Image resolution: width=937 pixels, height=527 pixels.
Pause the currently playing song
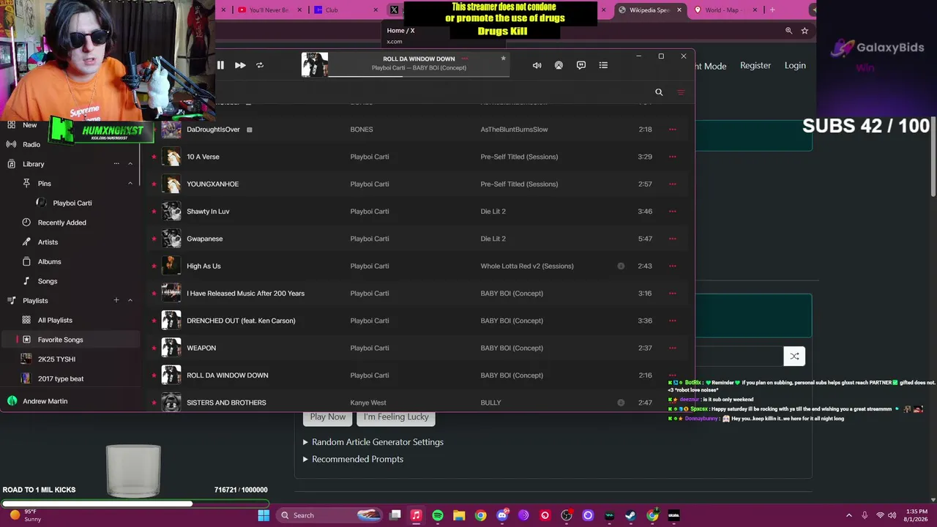pyautogui.click(x=220, y=65)
